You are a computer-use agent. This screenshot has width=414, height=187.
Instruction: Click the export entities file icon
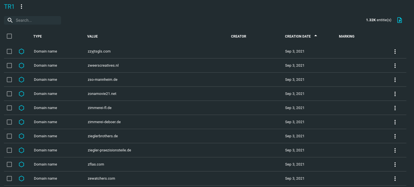point(399,20)
